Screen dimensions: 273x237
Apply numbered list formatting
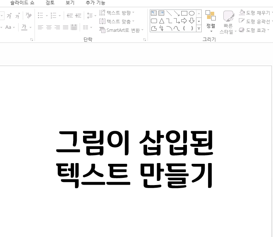tap(53, 16)
